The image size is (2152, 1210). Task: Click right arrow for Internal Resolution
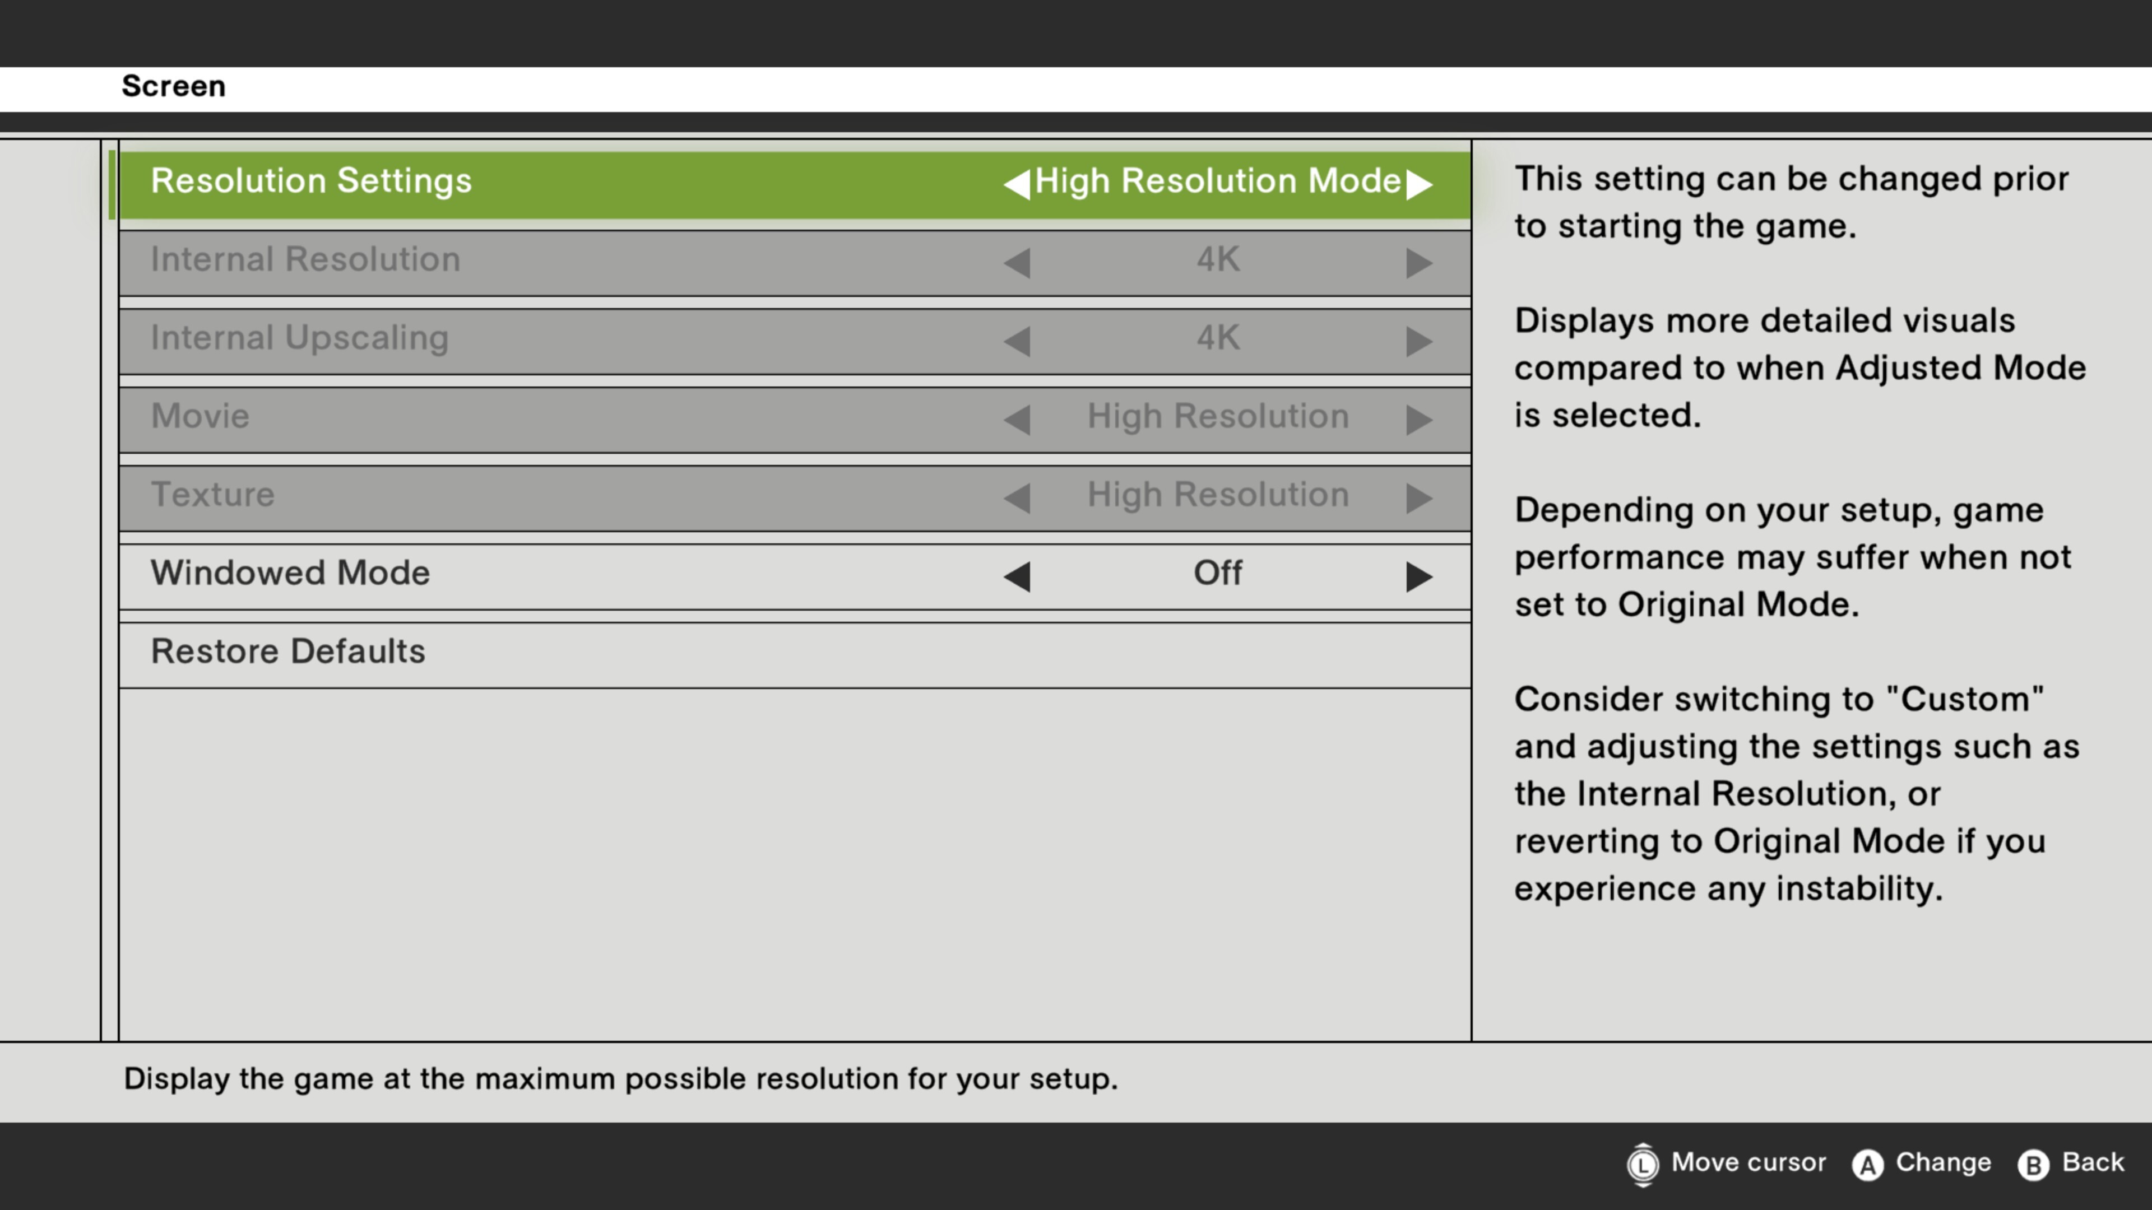[x=1418, y=263]
